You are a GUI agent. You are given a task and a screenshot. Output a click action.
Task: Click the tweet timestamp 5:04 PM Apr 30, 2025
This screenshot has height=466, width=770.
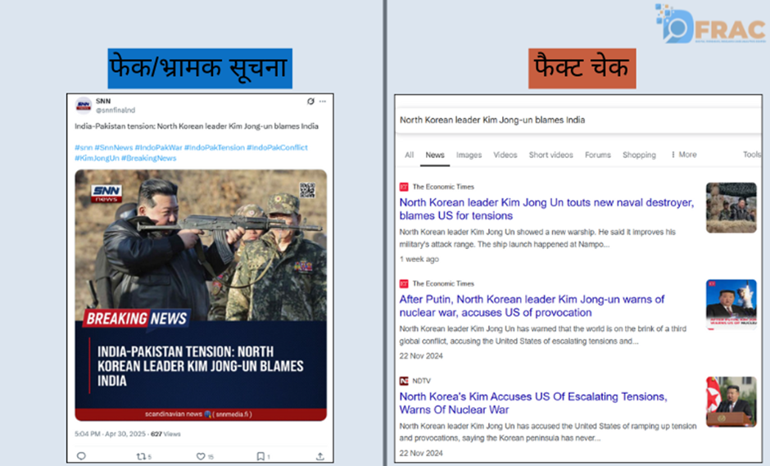pyautogui.click(x=110, y=434)
